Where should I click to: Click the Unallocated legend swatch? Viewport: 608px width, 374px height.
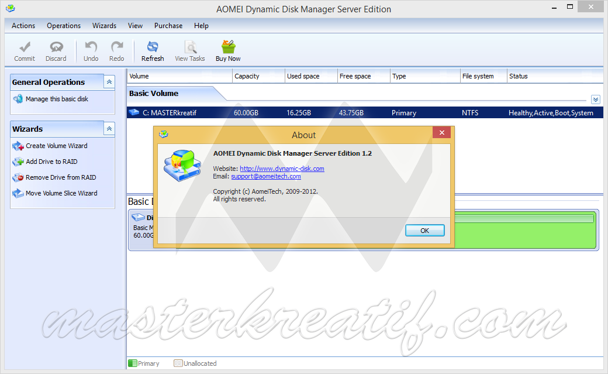[x=178, y=363]
